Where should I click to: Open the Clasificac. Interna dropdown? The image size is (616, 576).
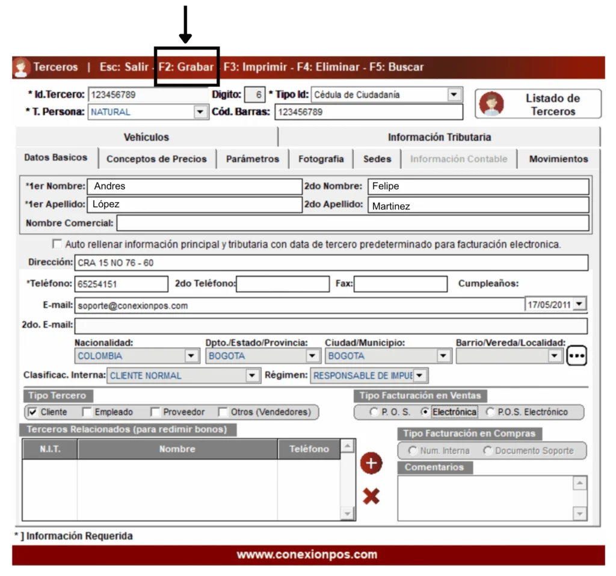click(252, 375)
